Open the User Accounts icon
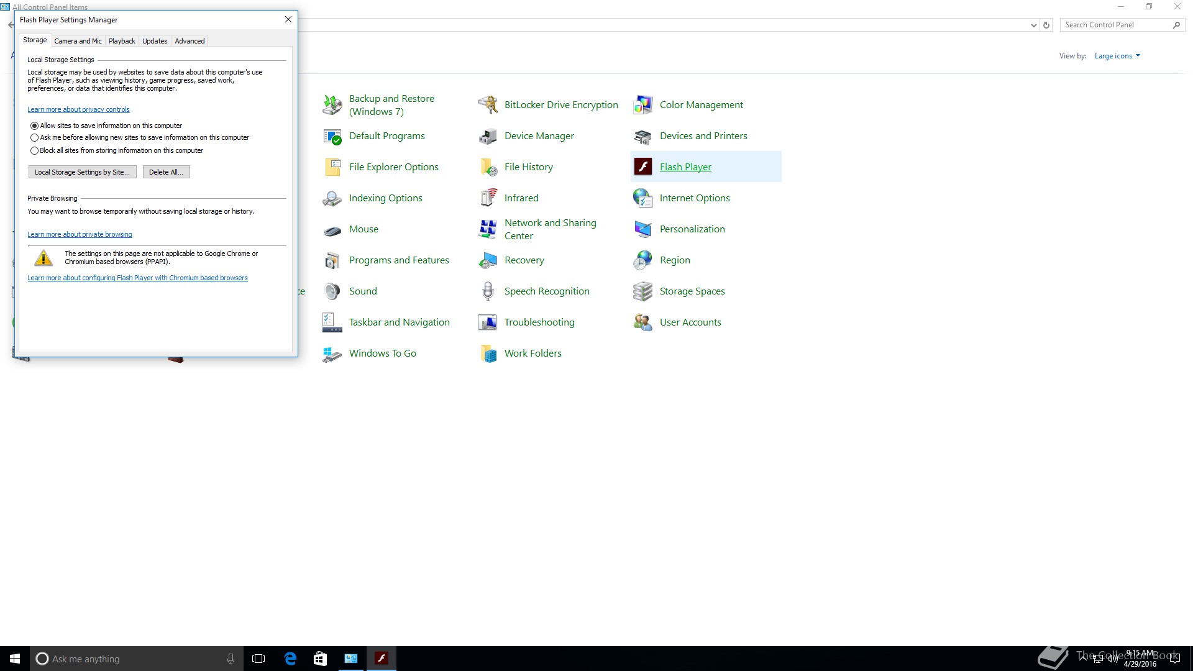Viewport: 1193px width, 671px height. pyautogui.click(x=643, y=322)
